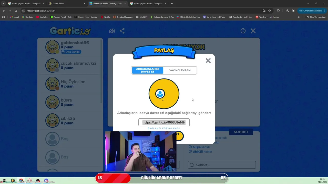Open the Yandex bookmark
The image size is (328, 184).
click(x=267, y=17)
